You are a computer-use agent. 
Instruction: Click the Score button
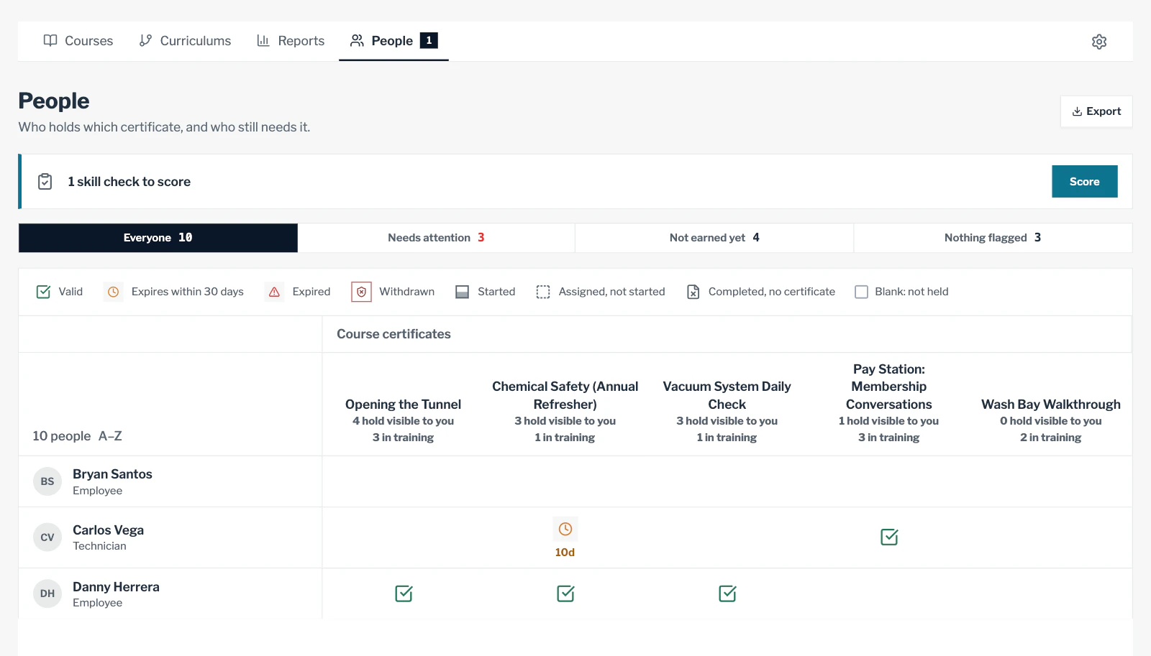pyautogui.click(x=1084, y=182)
